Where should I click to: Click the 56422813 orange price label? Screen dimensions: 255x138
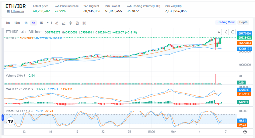pos(245,43)
